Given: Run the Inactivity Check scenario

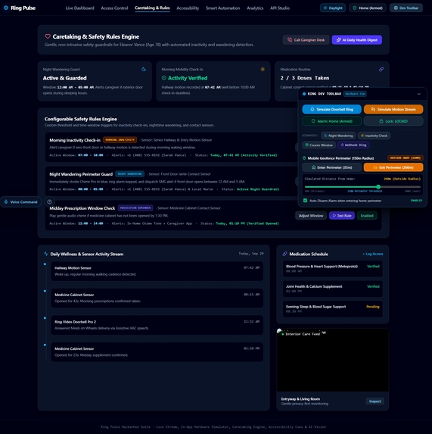Looking at the screenshot, I should [x=374, y=136].
